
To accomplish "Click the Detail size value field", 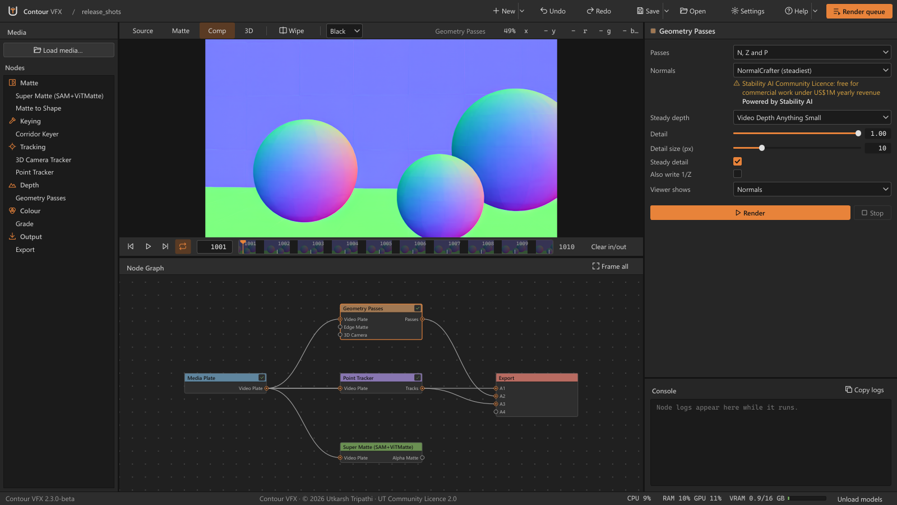I will click(x=877, y=148).
